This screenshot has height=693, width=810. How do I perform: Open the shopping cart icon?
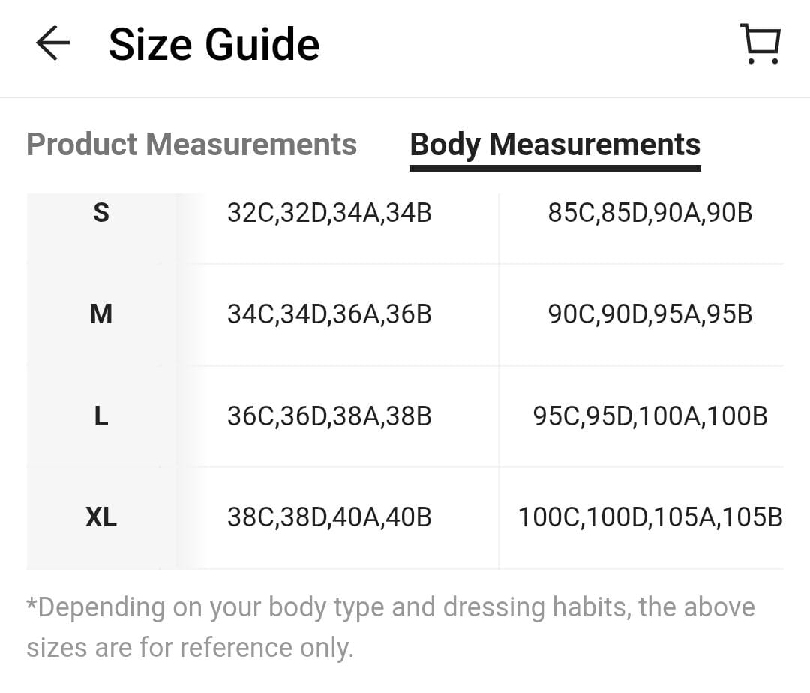click(x=760, y=44)
